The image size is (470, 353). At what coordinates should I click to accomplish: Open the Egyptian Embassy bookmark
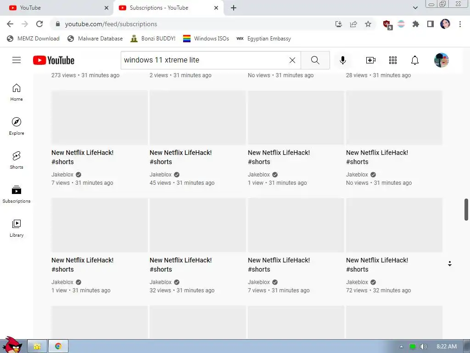pyautogui.click(x=264, y=39)
